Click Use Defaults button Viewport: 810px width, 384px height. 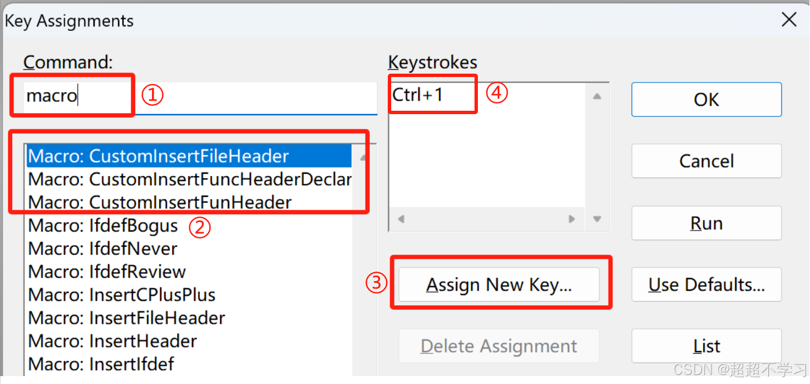tap(706, 285)
